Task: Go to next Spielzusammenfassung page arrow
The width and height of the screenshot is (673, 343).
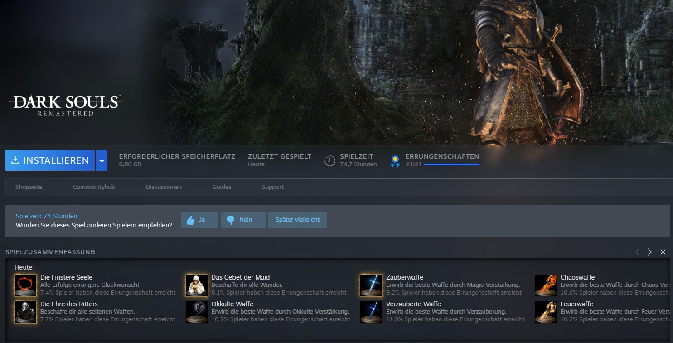Action: pos(650,252)
